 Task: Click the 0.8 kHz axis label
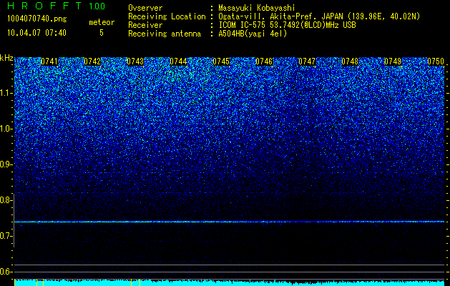coord(6,200)
